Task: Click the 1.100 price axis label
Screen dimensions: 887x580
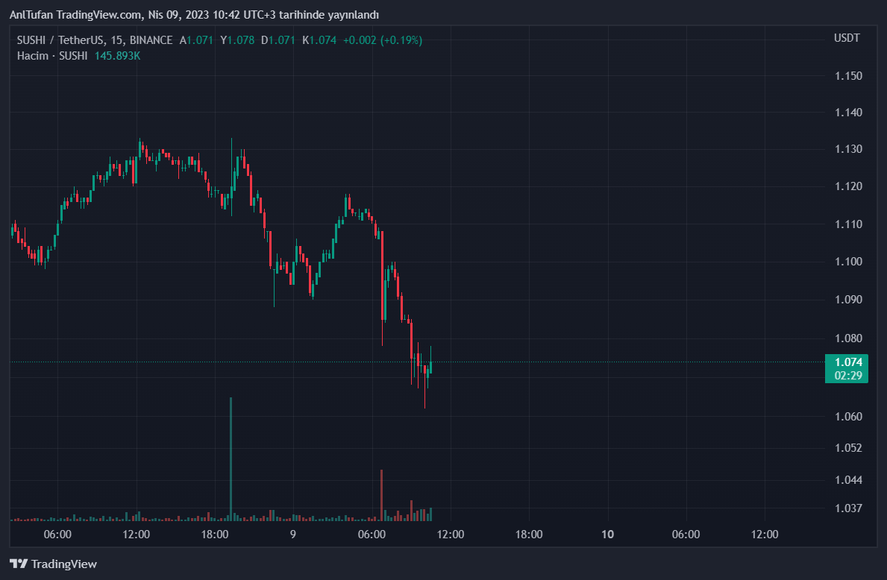Action: pyautogui.click(x=849, y=262)
